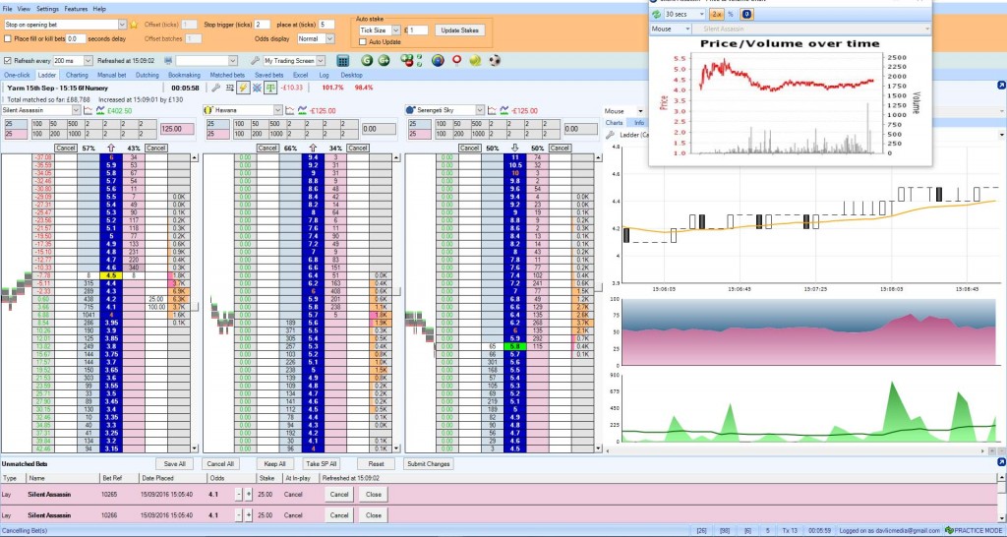
Task: Click the Auto stake pound amount field
Action: click(x=419, y=30)
